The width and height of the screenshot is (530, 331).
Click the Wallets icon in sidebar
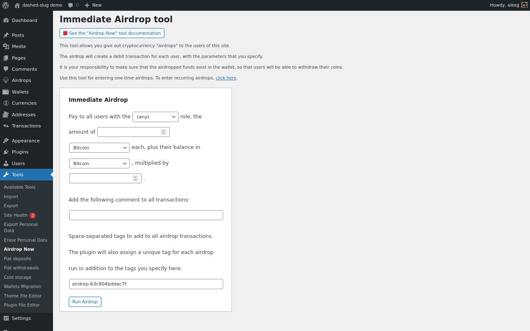(x=6, y=92)
